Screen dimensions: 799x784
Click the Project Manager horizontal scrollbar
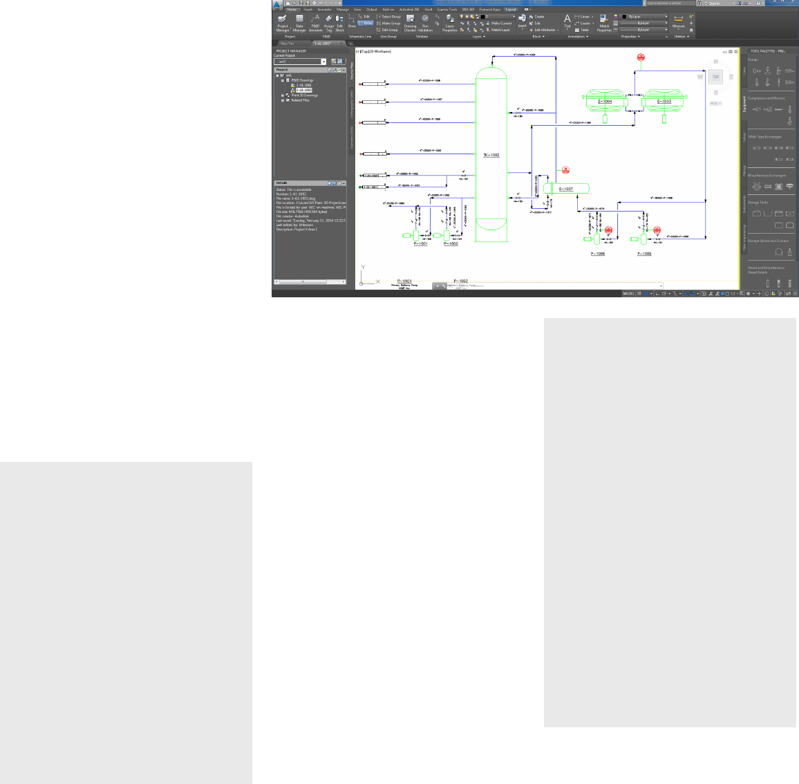[310, 281]
